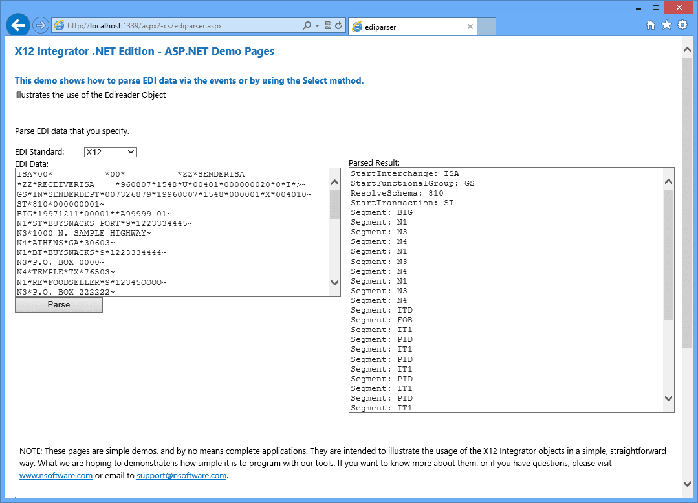Close the ediparser tab
Viewport: 698px width, 503px height.
(470, 27)
